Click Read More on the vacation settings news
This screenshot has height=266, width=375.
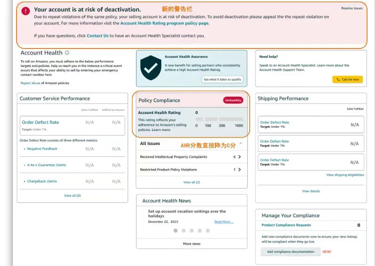tap(224, 222)
